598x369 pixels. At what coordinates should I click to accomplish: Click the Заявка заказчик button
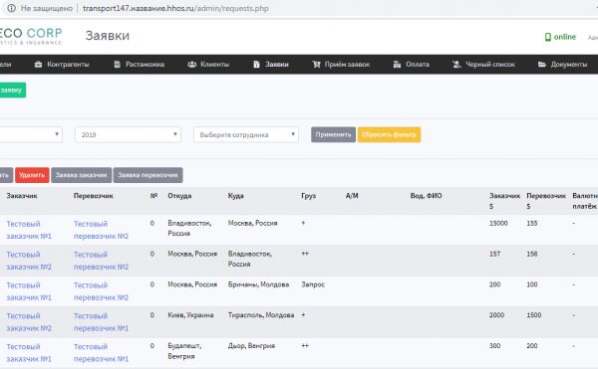(x=82, y=175)
